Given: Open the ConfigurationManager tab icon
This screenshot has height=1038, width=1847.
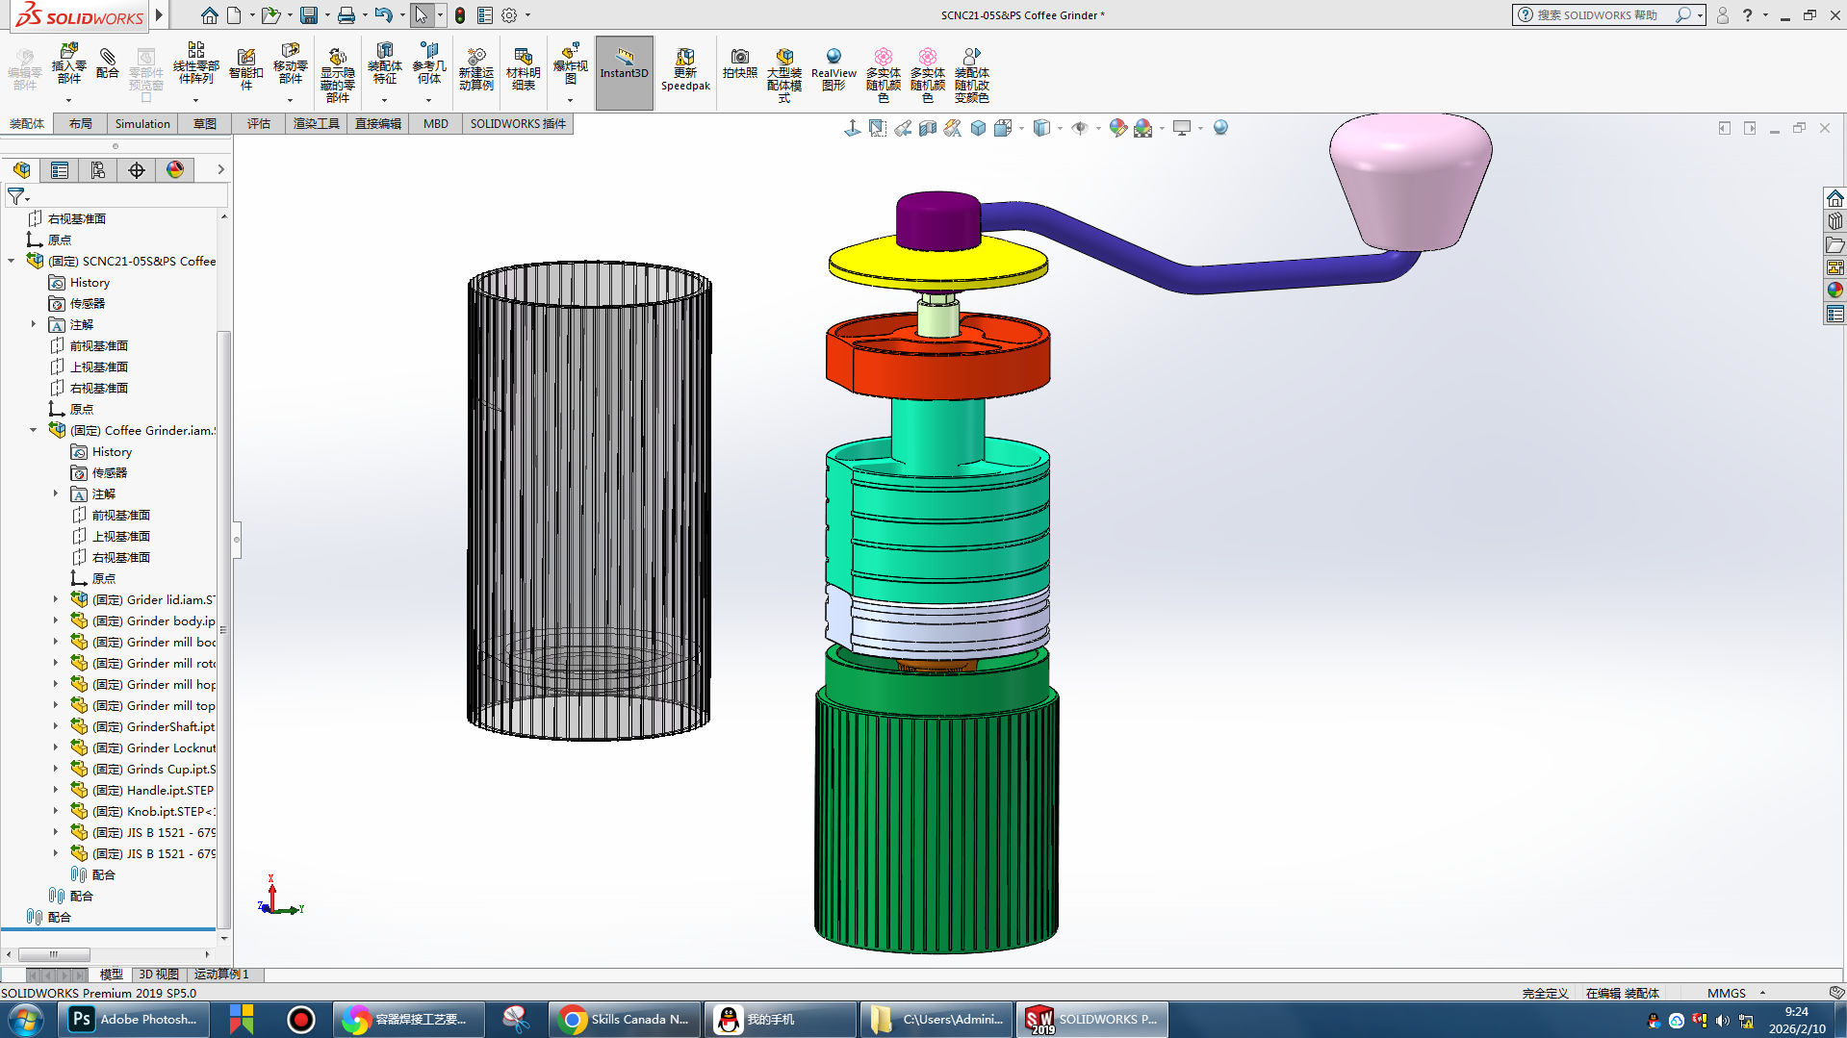Looking at the screenshot, I should 98,170.
